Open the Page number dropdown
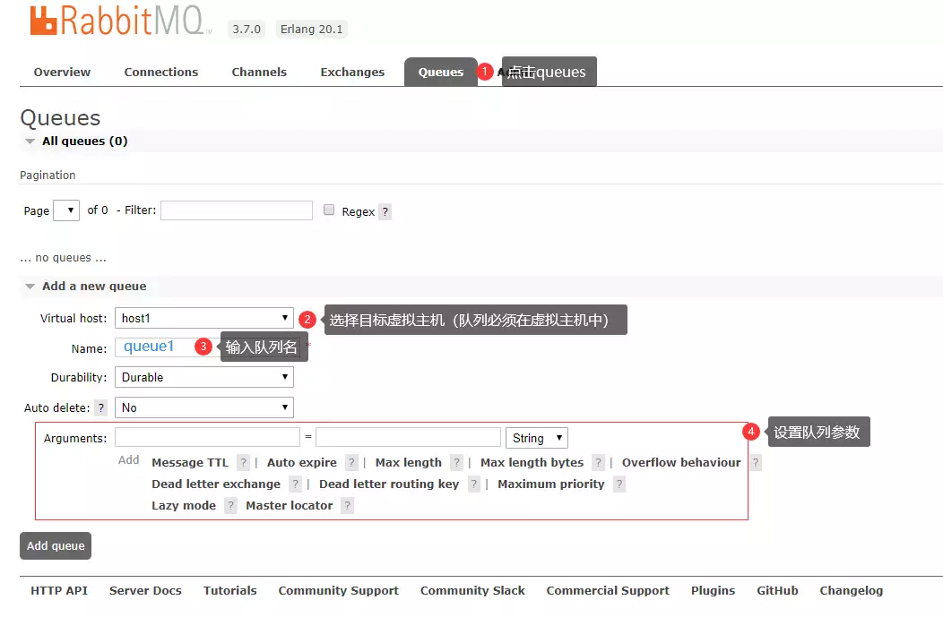The width and height of the screenshot is (943, 617). (66, 210)
